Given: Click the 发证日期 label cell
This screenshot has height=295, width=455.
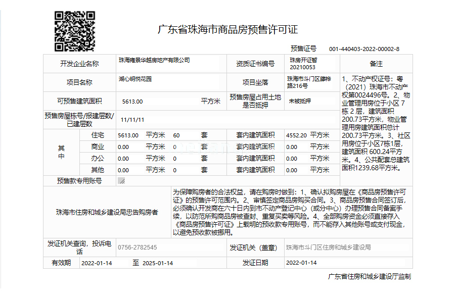Looking at the screenshot, I should [x=255, y=263].
